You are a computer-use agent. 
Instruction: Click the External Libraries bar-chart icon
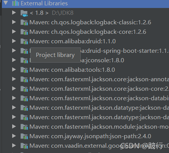click(16, 3)
